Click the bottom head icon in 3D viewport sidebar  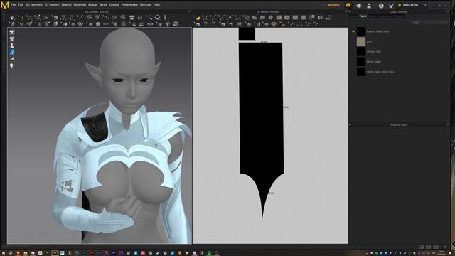pyautogui.click(x=11, y=66)
